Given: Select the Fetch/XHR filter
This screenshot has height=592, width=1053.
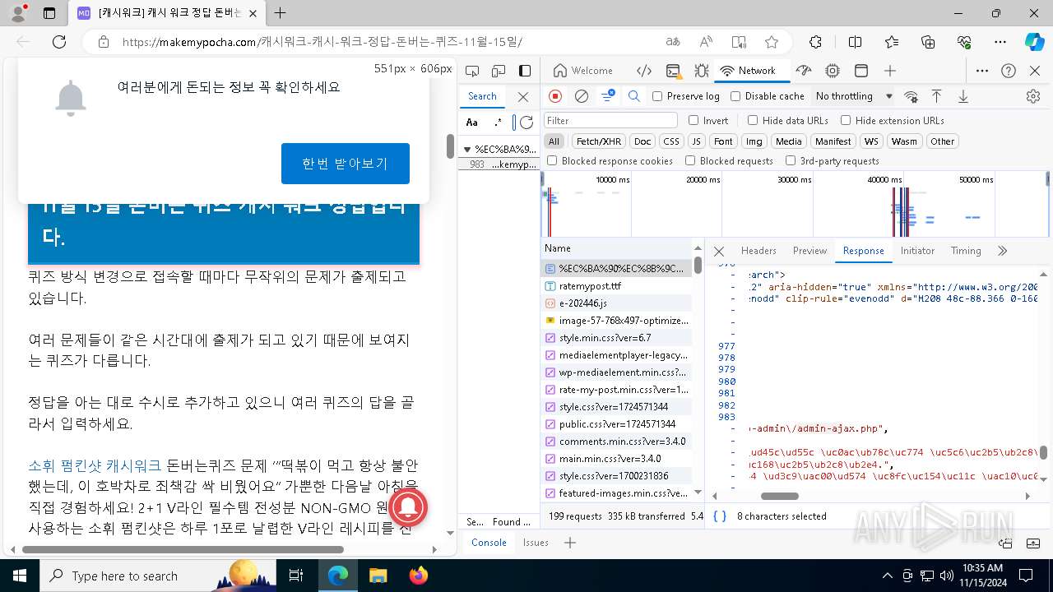Looking at the screenshot, I should 598,141.
